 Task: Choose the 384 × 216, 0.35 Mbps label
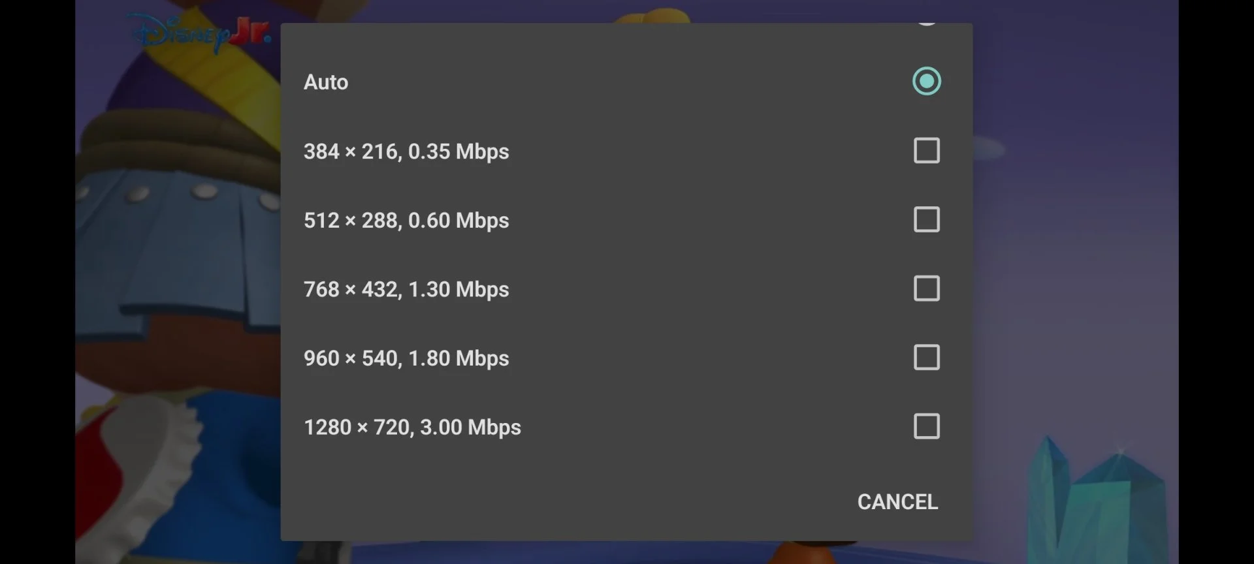pyautogui.click(x=406, y=151)
